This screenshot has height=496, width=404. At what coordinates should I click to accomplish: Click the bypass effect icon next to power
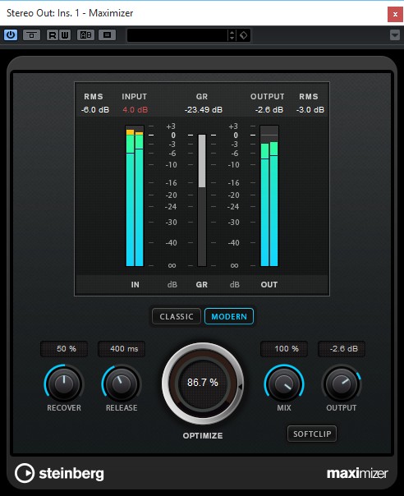tap(31, 35)
